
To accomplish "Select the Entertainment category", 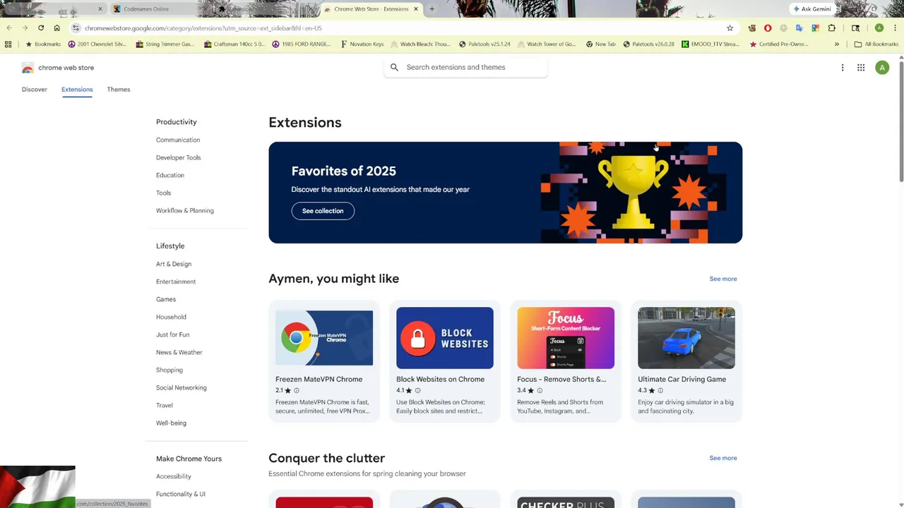I will [x=176, y=282].
